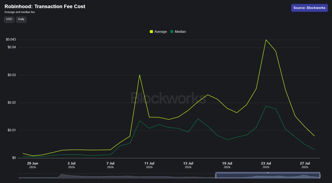Grab the left handle of range selector
Viewport: 332px width, 183px height.
coord(216,176)
